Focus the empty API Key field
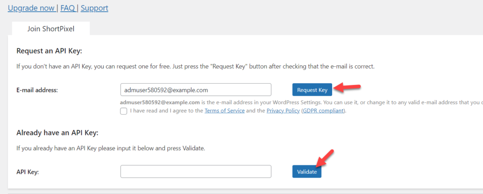The width and height of the screenshot is (483, 194). [x=196, y=171]
